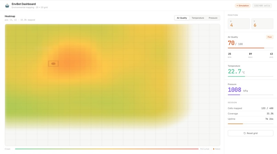Click the POSITION section label
Screen dimensions: 277x154
233,15
